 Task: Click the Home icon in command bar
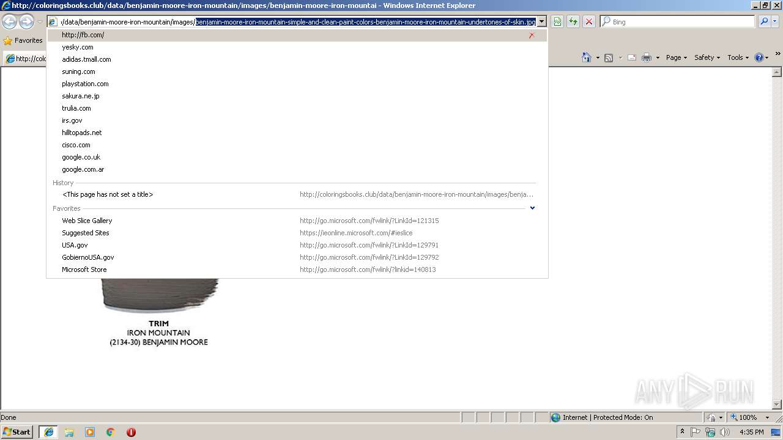586,57
